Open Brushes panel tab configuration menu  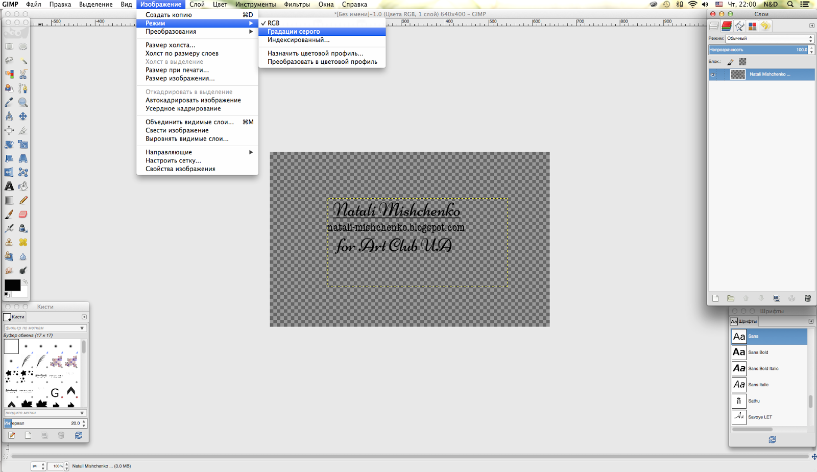point(84,317)
